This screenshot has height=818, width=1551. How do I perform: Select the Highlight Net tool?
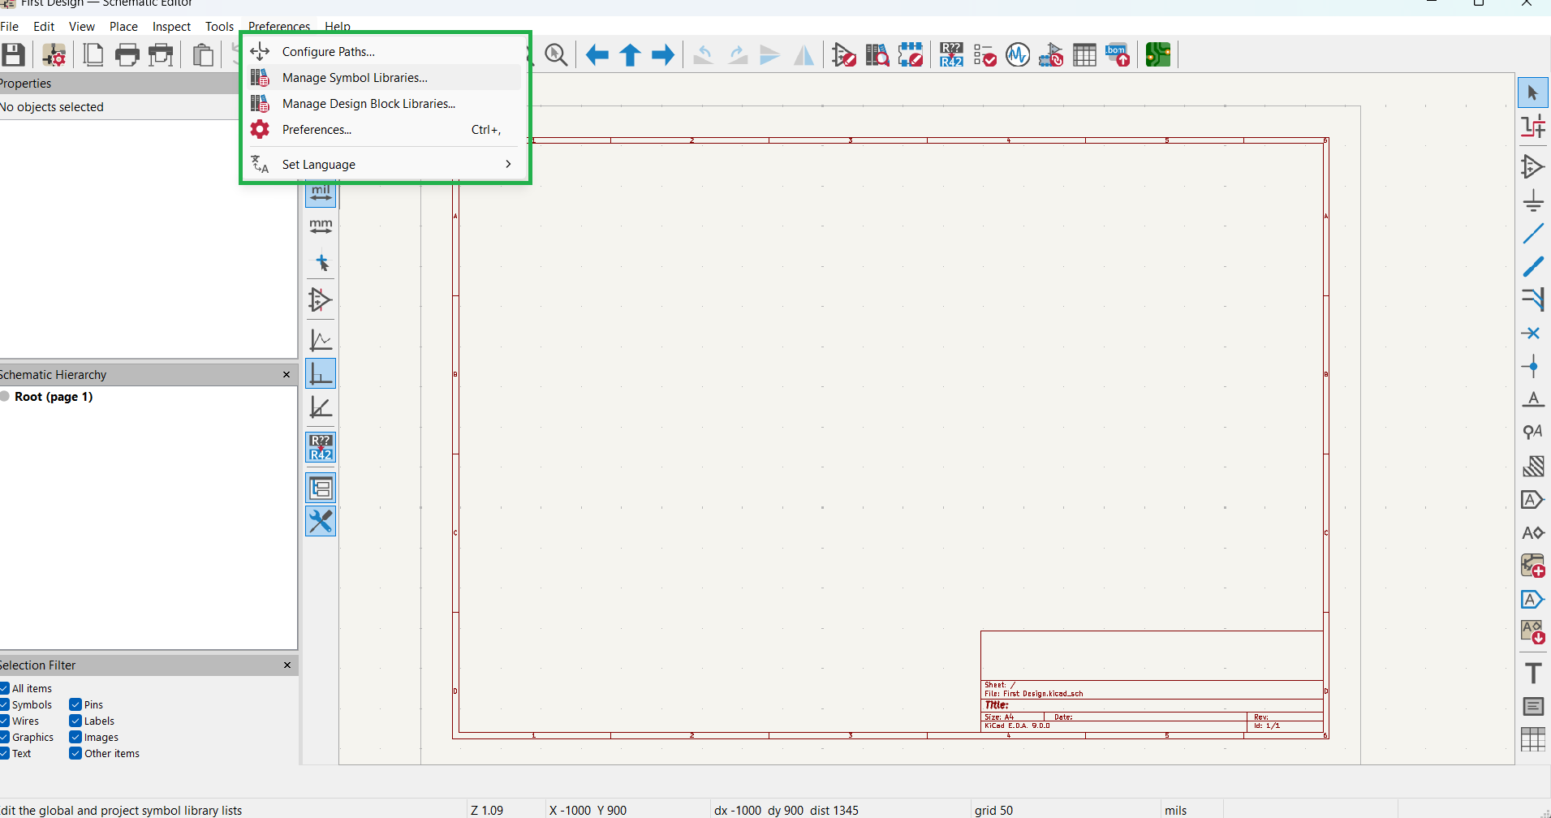[x=1533, y=127]
